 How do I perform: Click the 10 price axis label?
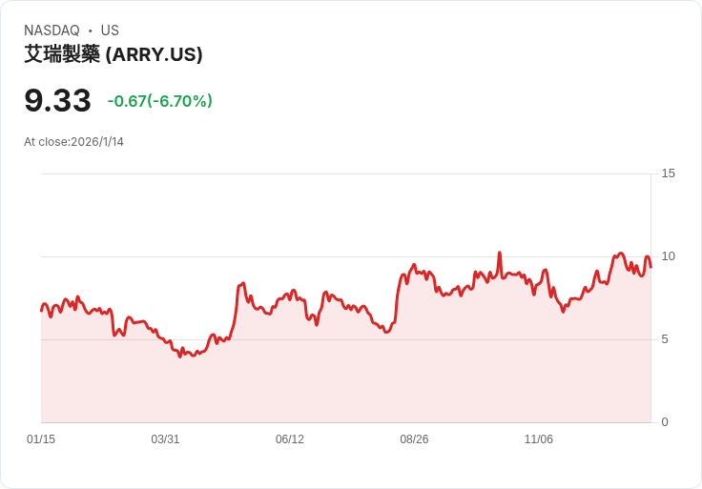point(668,256)
